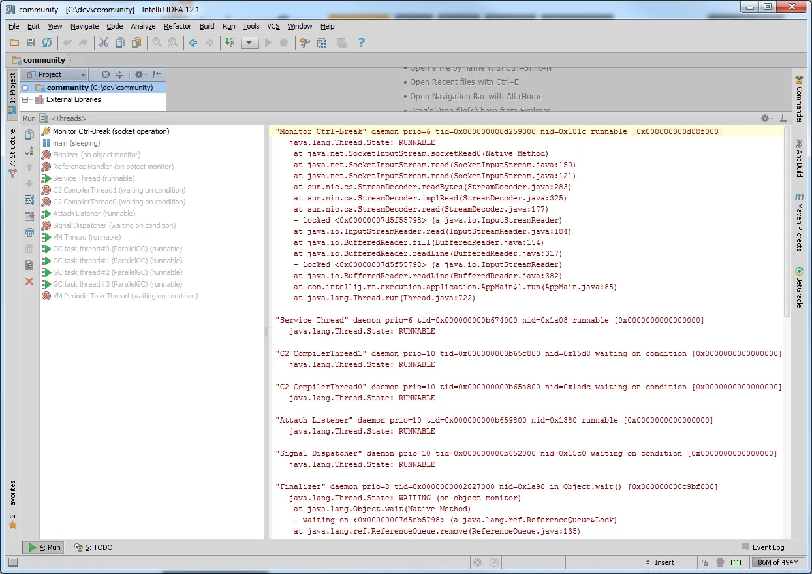Open the Navigate menu
Image resolution: width=812 pixels, height=574 pixels.
point(85,26)
